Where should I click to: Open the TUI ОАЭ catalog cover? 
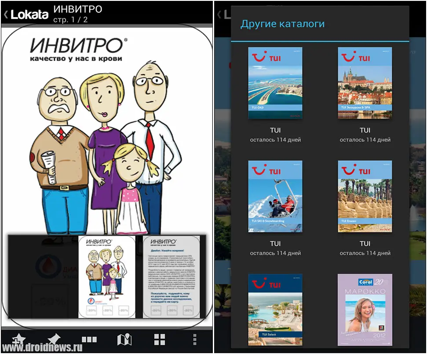click(x=275, y=83)
